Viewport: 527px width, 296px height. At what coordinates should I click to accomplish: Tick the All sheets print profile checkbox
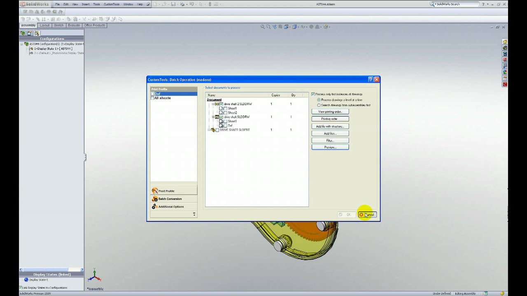coord(152,98)
